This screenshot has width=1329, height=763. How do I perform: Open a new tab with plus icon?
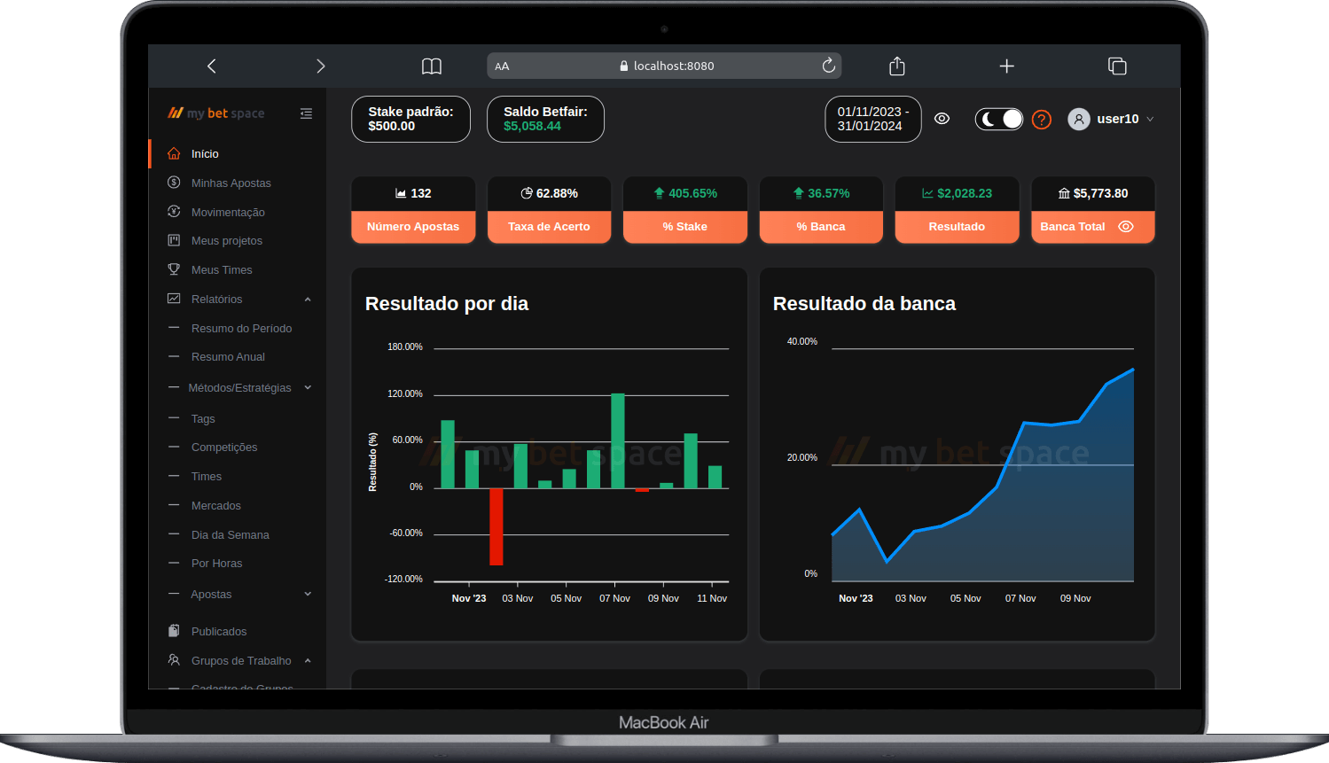click(1006, 66)
